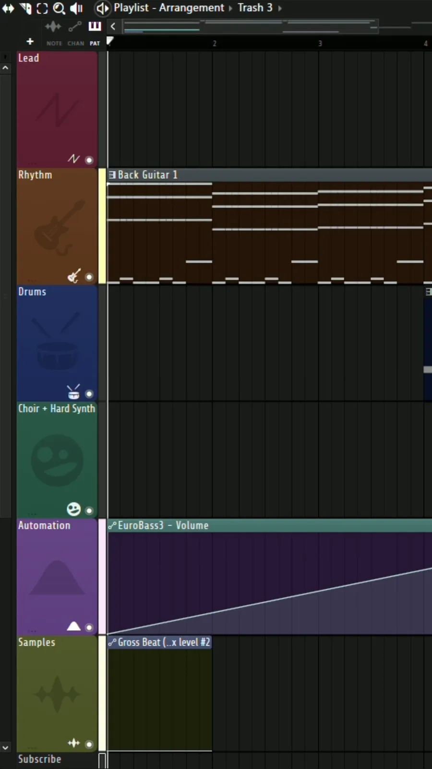Mute the Drums track
Screen dimensions: 432x769
point(89,394)
